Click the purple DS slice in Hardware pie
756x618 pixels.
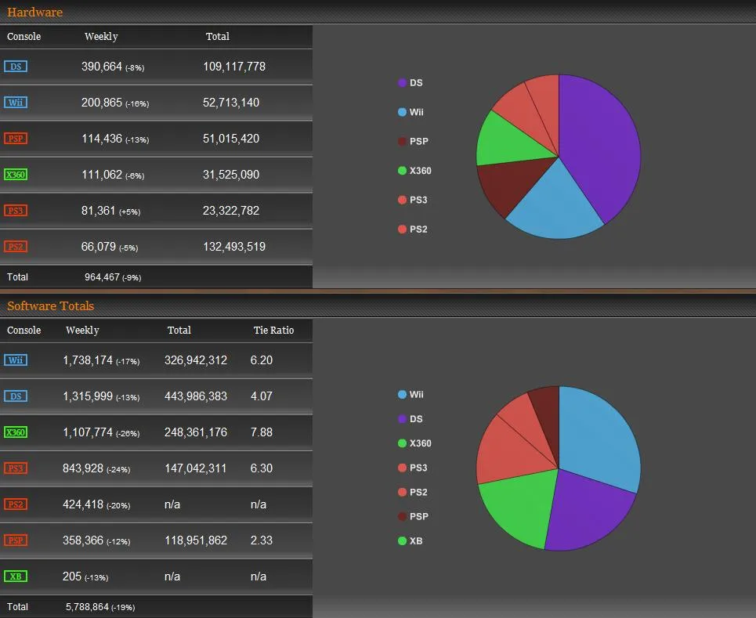coord(603,149)
